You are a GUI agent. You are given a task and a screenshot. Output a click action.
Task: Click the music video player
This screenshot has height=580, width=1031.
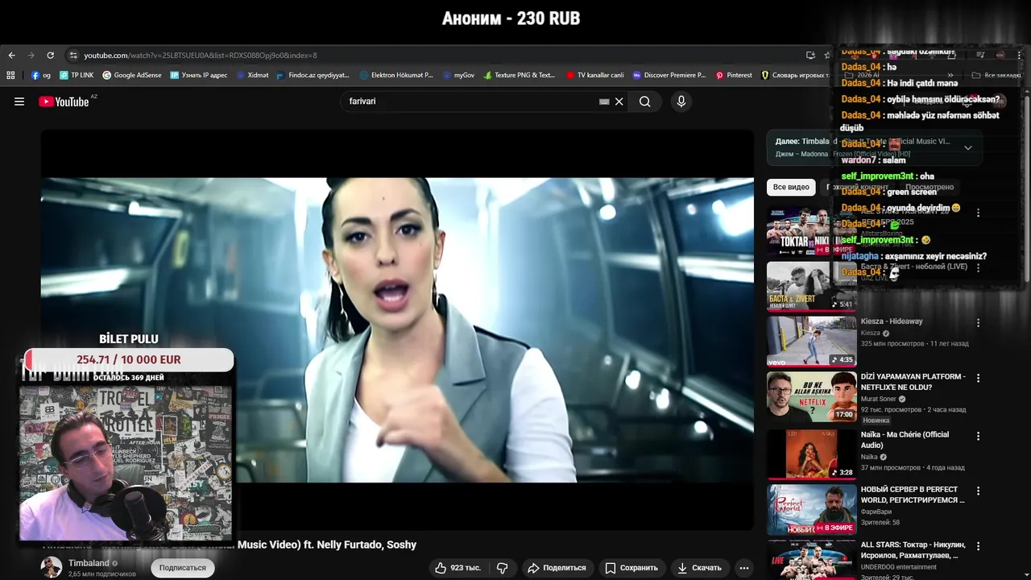coord(397,329)
